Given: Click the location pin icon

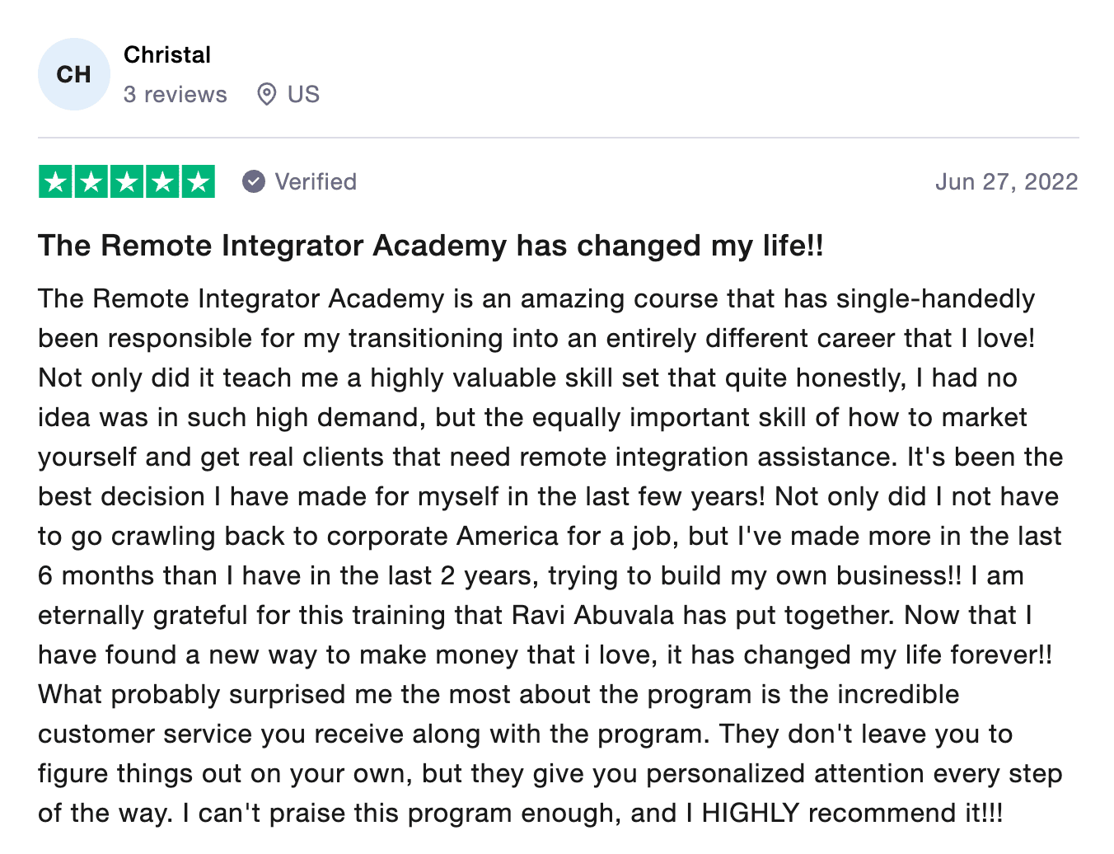Looking at the screenshot, I should tap(266, 94).
